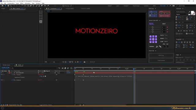Screen dimensions: 196x110
Task: Toggle the enable expression switch for Position
Action: tap(40, 76)
